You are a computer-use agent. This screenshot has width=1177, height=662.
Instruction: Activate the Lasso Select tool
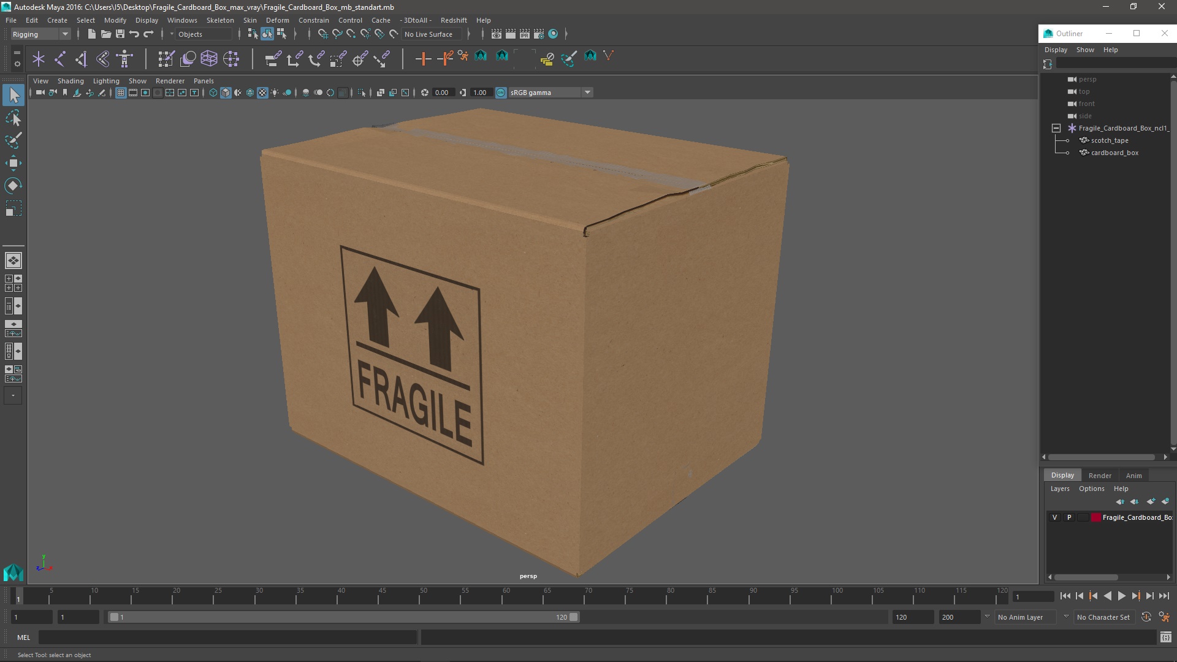[x=13, y=118]
